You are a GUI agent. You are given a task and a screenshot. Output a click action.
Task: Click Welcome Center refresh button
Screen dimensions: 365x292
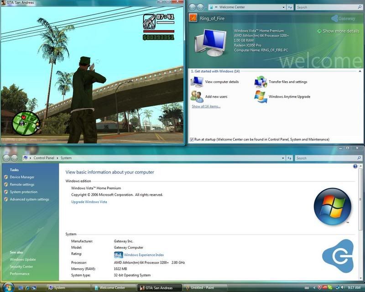point(290,7)
